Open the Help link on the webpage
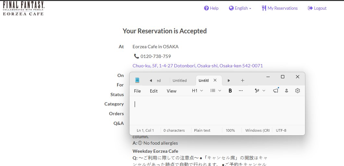The width and height of the screenshot is (344, 166). pos(211,8)
